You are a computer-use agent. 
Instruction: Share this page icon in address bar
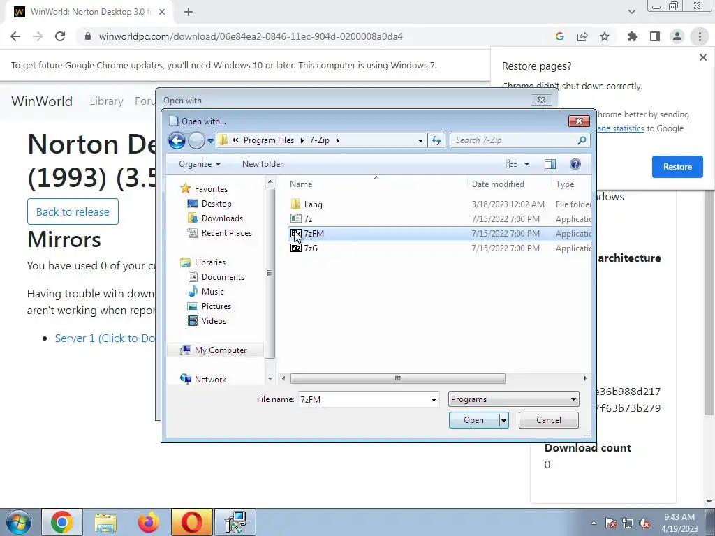[582, 36]
